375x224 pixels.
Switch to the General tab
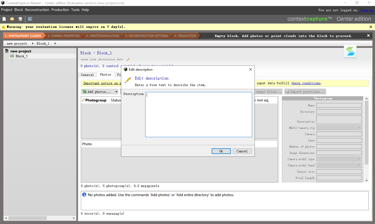tap(87, 75)
